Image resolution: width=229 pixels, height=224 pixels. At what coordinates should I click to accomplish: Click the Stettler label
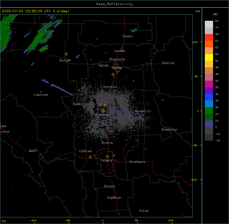pyautogui.click(x=168, y=63)
